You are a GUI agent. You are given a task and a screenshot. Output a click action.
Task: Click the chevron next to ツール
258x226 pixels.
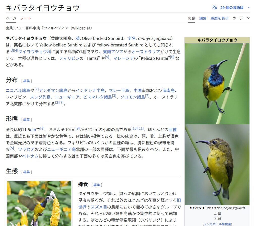[248, 18]
